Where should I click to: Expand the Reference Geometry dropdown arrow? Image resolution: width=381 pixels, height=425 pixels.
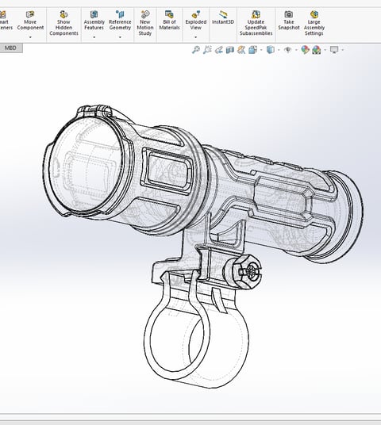pyautogui.click(x=120, y=37)
